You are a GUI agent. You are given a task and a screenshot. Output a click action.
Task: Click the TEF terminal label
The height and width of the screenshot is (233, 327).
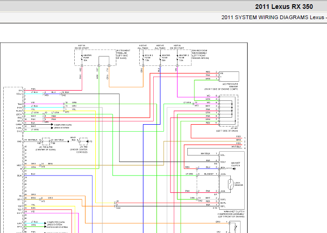click(x=20, y=206)
